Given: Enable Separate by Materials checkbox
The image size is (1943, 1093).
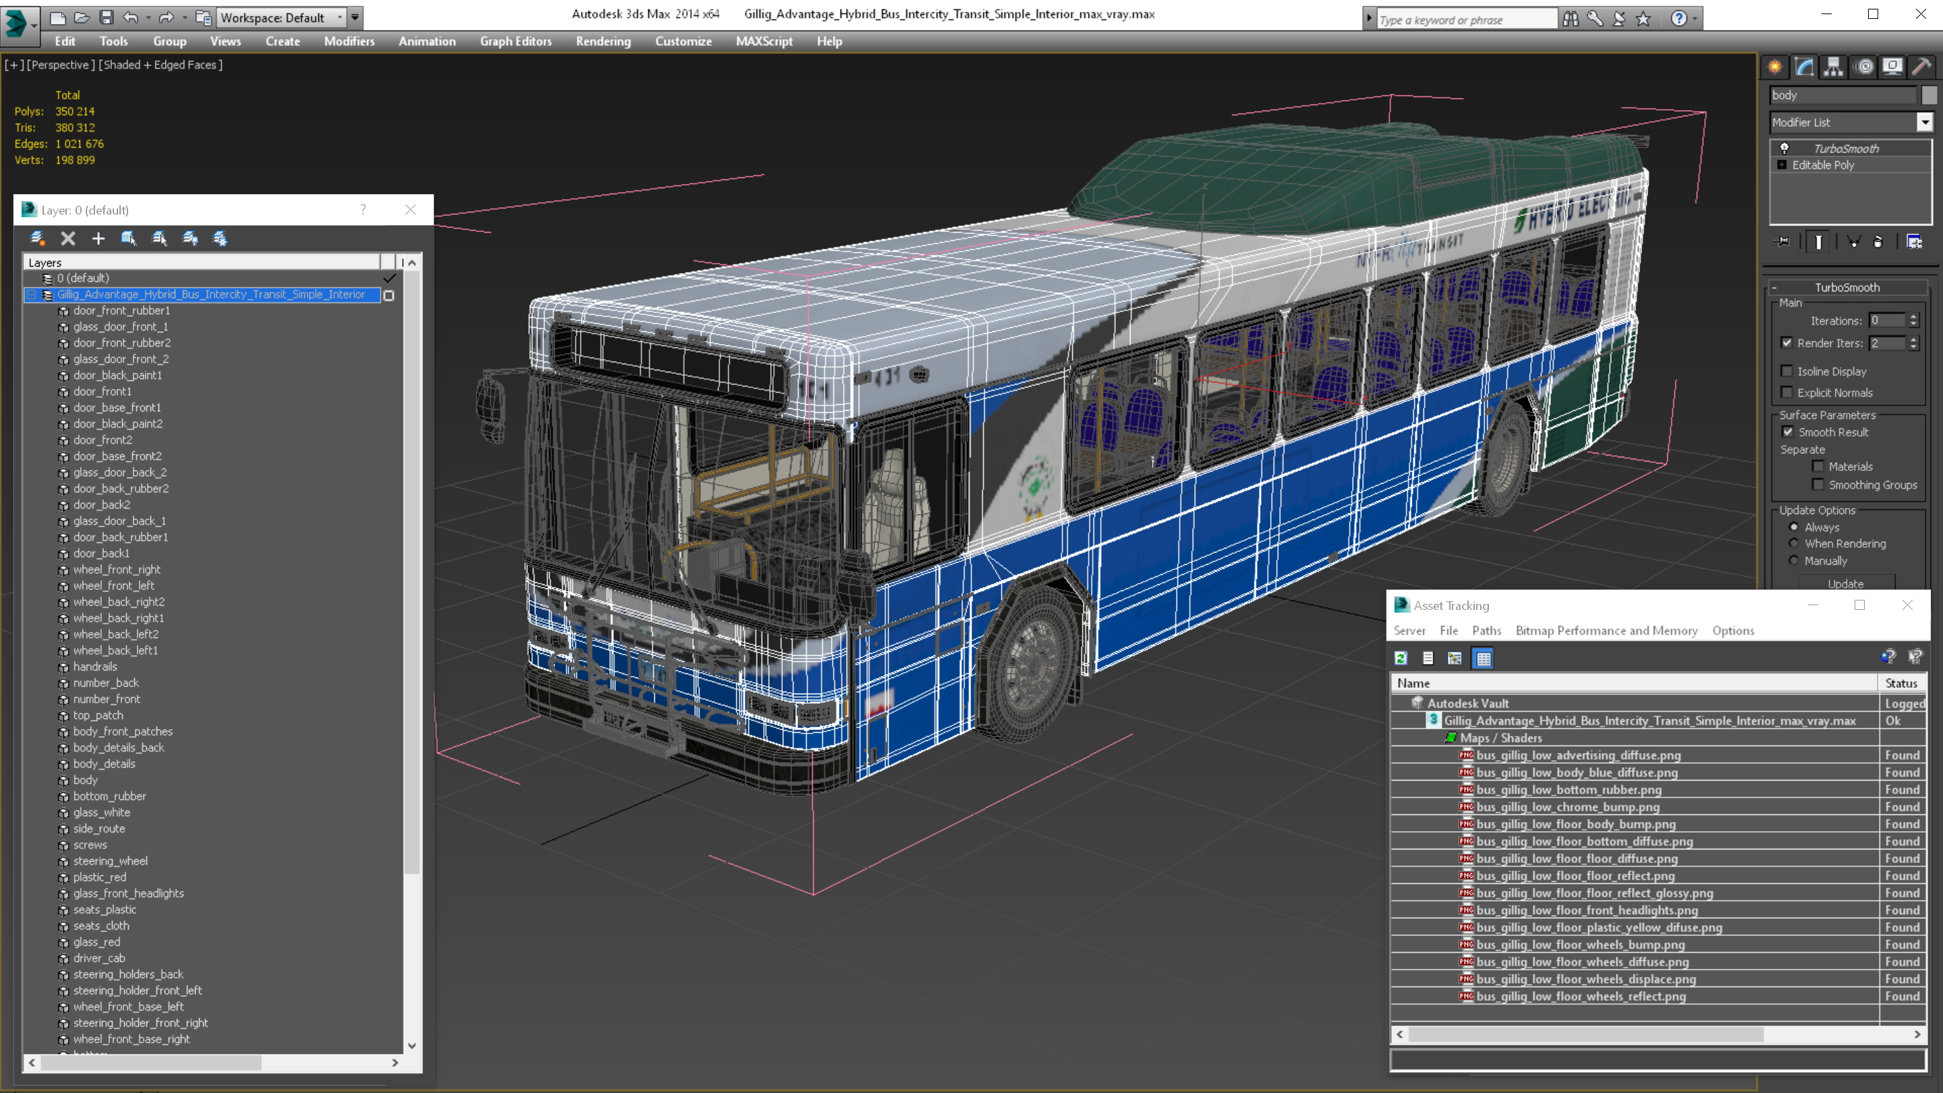Looking at the screenshot, I should point(1819,466).
